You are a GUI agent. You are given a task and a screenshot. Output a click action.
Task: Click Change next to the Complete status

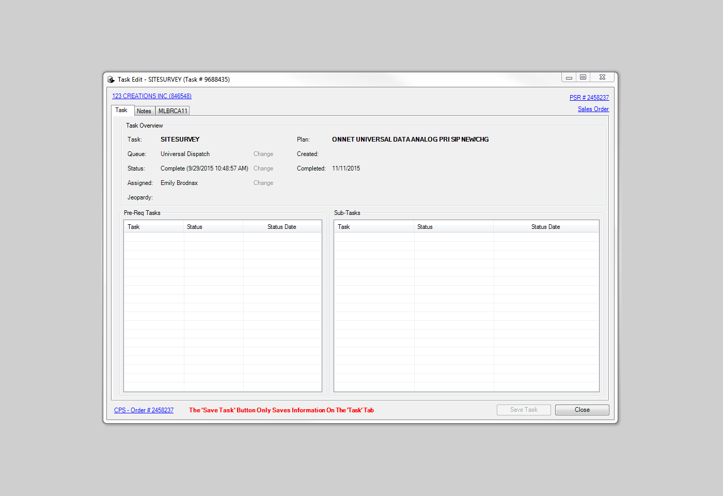click(263, 168)
